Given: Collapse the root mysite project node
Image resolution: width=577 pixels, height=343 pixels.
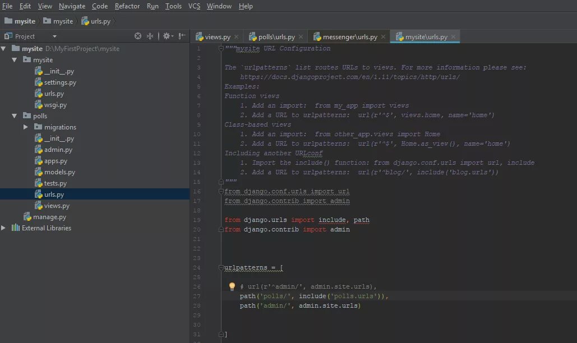Looking at the screenshot, I should [3, 49].
